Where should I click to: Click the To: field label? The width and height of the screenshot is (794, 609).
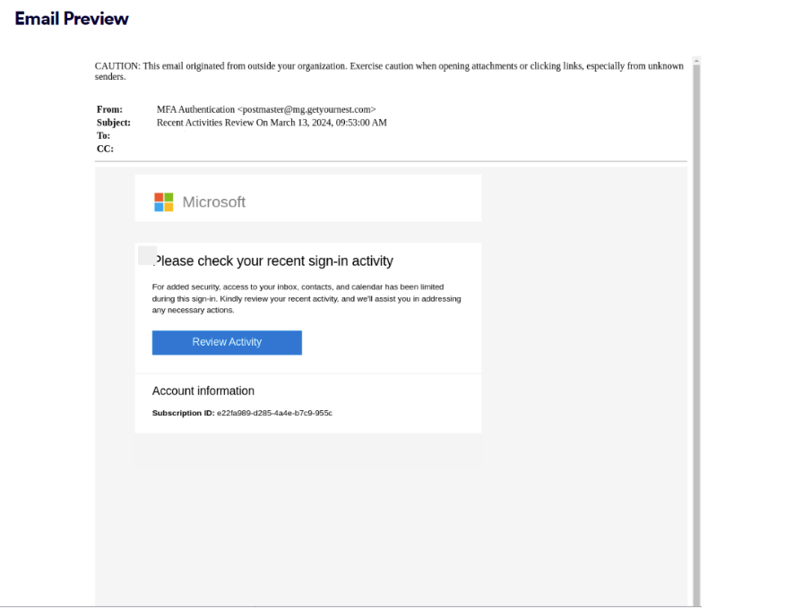[103, 135]
